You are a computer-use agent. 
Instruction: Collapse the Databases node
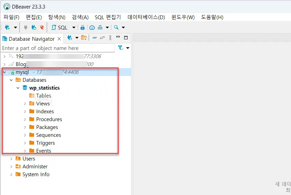pos(11,80)
